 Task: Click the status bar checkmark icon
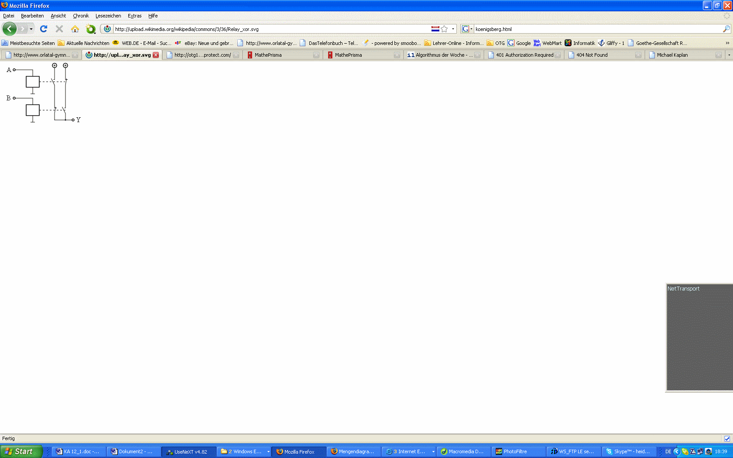click(x=727, y=438)
